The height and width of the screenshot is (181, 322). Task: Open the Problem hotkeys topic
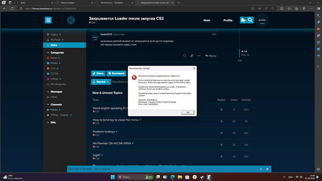point(104,132)
